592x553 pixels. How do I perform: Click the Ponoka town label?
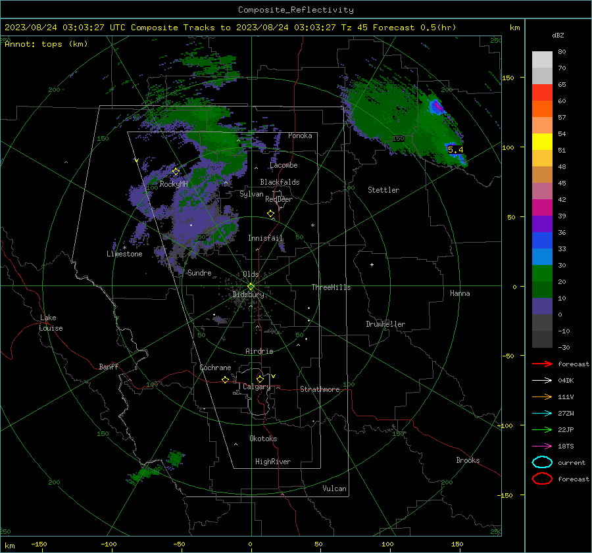[300, 135]
